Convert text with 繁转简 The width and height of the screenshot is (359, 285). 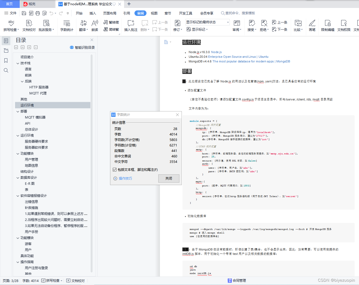click(x=111, y=22)
